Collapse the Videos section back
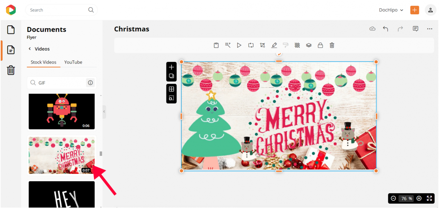Viewport: 439px width, 208px height. pyautogui.click(x=29, y=49)
